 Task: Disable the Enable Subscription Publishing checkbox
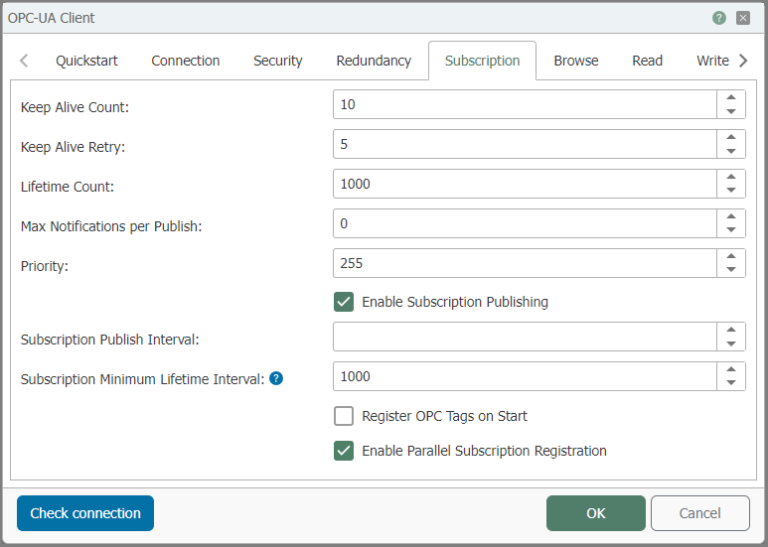(344, 302)
